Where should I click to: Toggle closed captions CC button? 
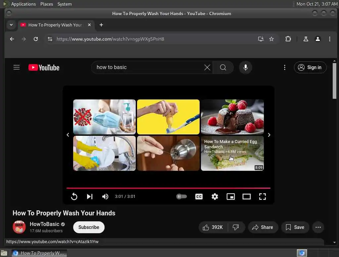click(x=199, y=196)
